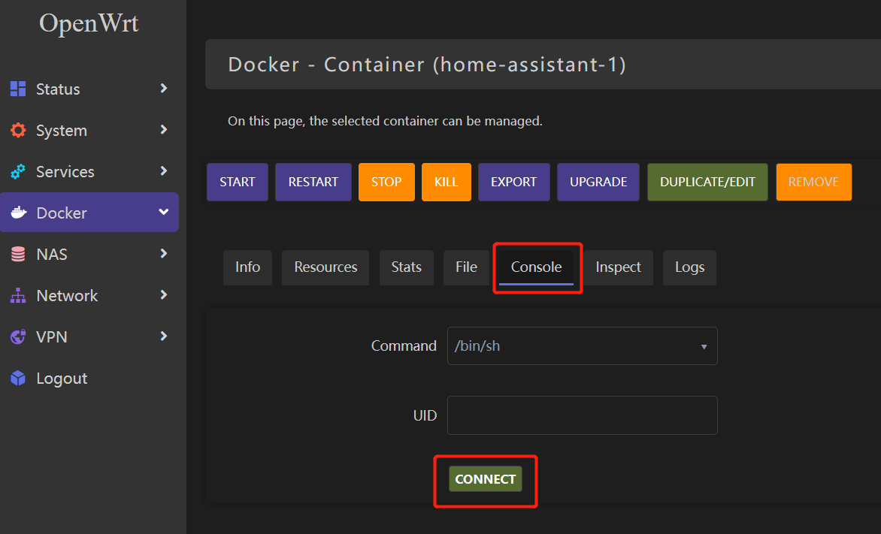Open the Command dropdown list
The width and height of the screenshot is (881, 534).
[582, 346]
